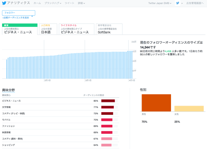Select the コメディ (テレビ・映画) interest row
This screenshot has width=207, height=149.
pyautogui.click(x=60, y=114)
